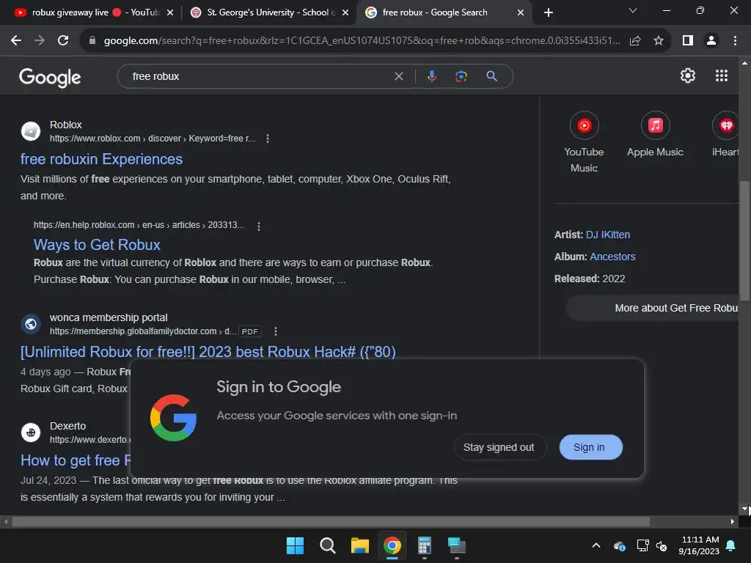Click More about Get Free Robux

(x=653, y=308)
